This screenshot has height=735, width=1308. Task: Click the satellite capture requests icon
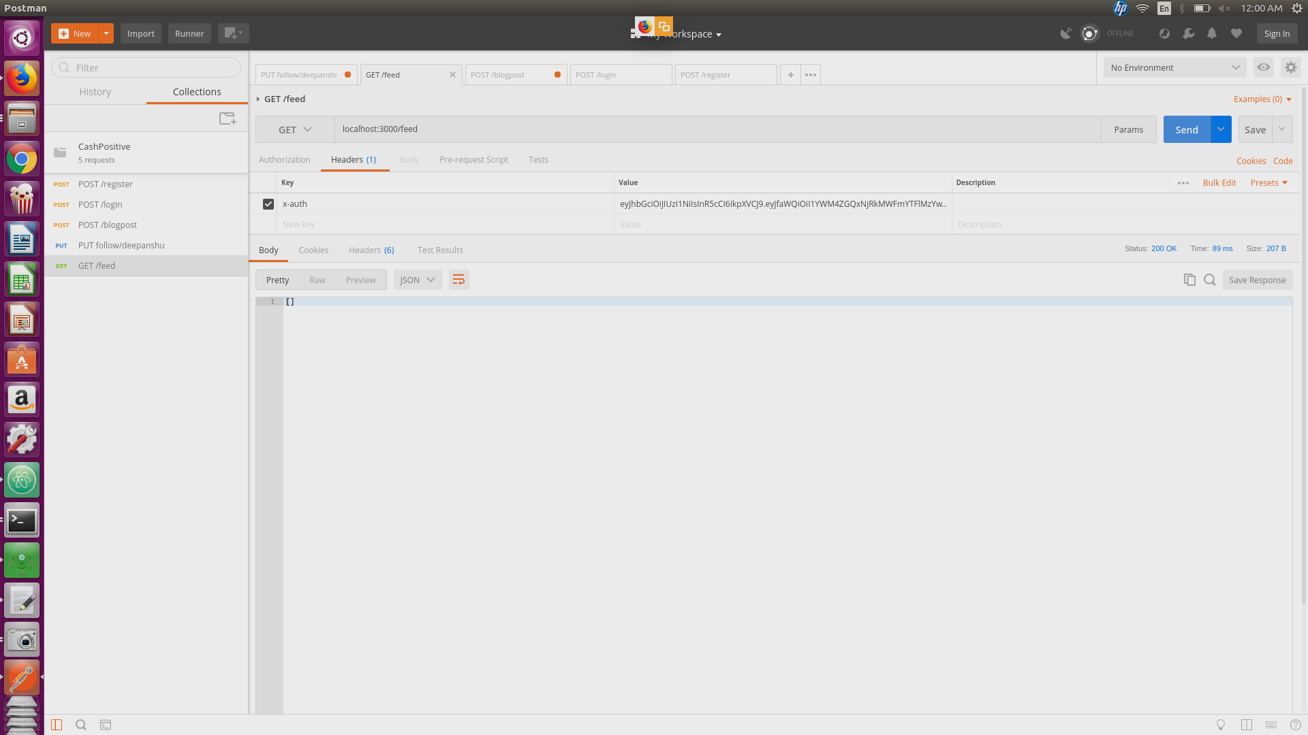click(x=1065, y=33)
